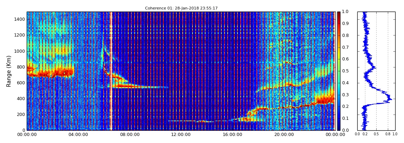Screen dimensions: 404x143
Task: Click the profile plot 0.5 axis label
Action: click(377, 134)
